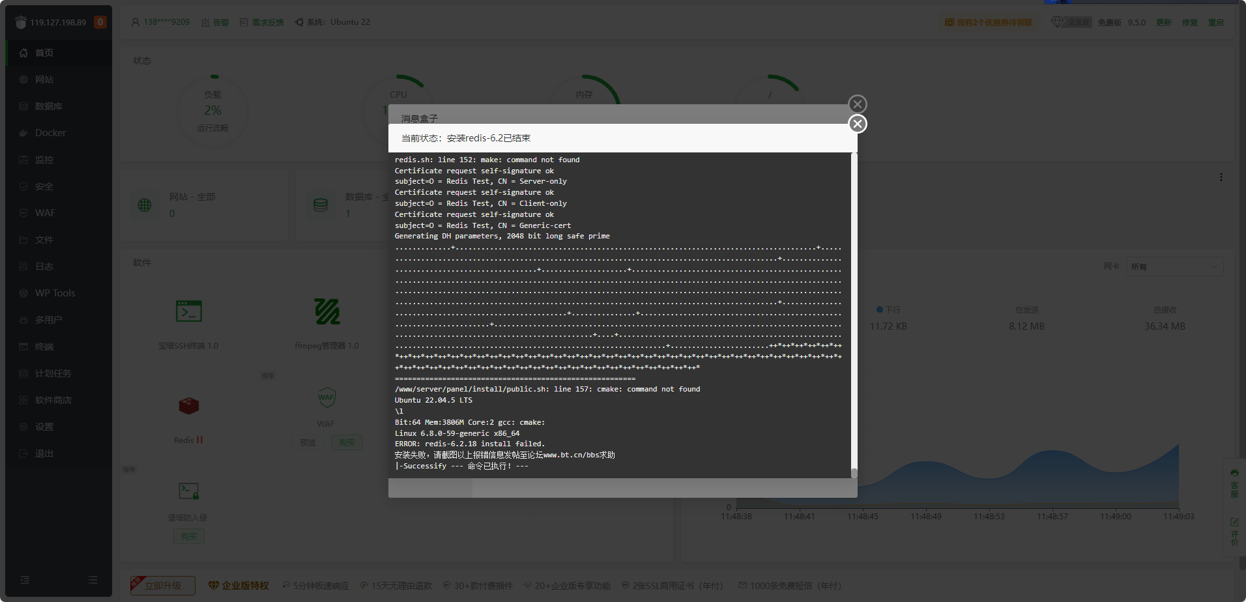Open the 网卡 所有 dropdown

pyautogui.click(x=1175, y=266)
